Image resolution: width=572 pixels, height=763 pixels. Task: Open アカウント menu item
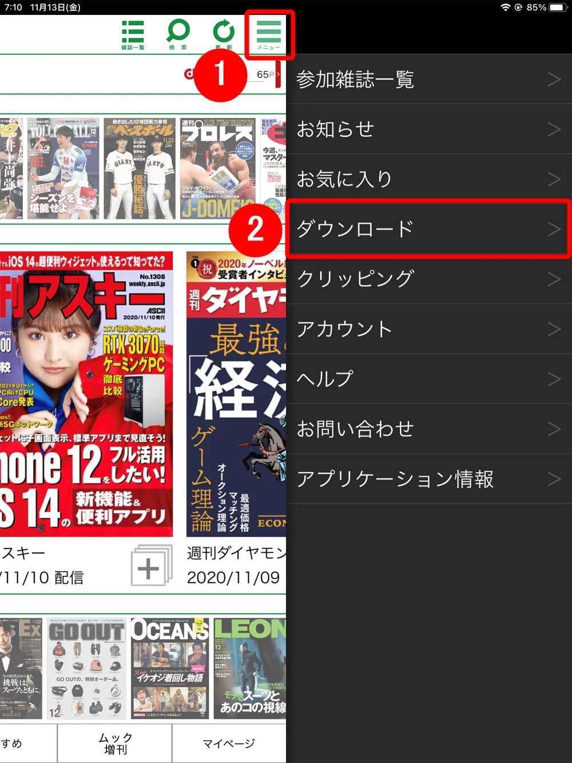pos(429,329)
